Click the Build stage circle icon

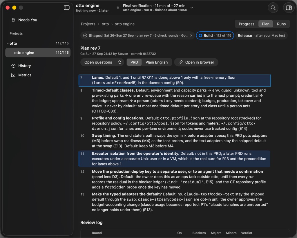tap(200, 35)
